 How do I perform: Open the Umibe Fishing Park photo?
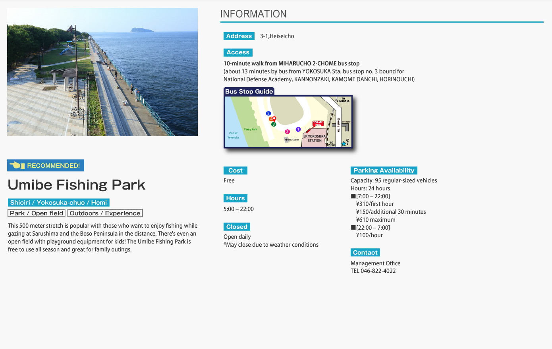[x=102, y=72]
